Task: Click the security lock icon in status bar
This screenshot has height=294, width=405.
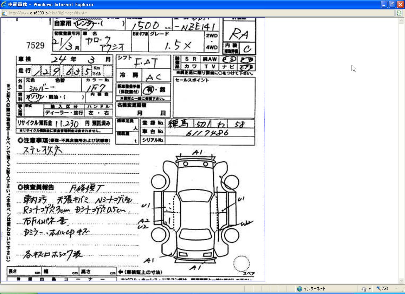Action: tap(364, 289)
